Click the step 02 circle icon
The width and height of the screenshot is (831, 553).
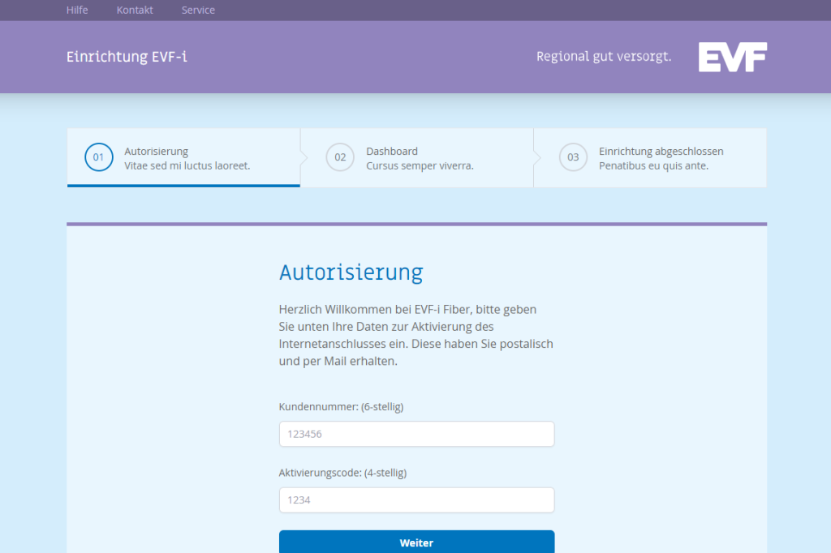[x=340, y=157]
